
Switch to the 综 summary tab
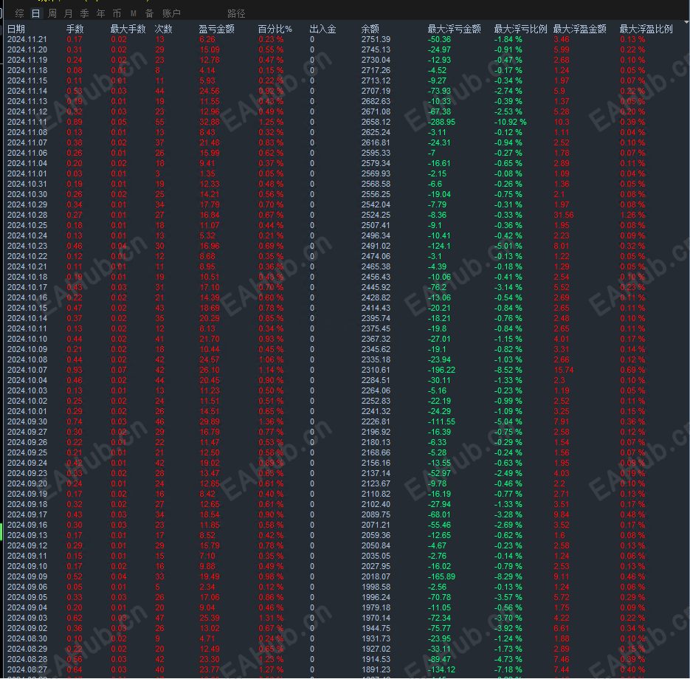point(19,13)
